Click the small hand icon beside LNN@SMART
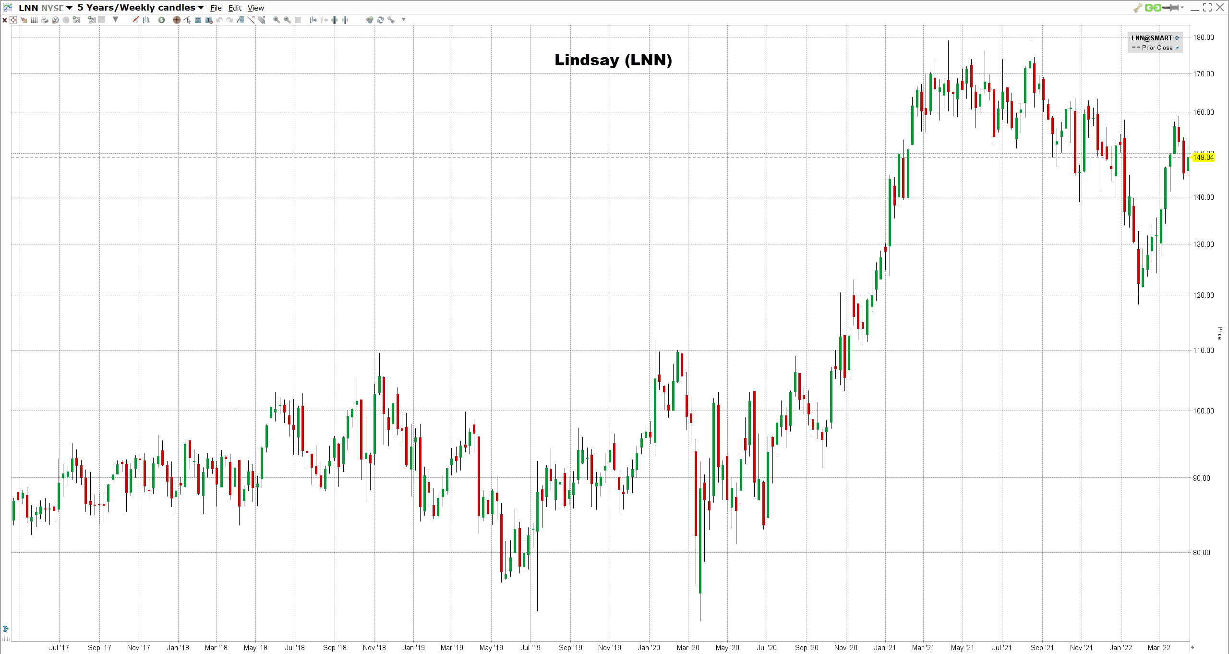The width and height of the screenshot is (1229, 654). [x=1177, y=38]
